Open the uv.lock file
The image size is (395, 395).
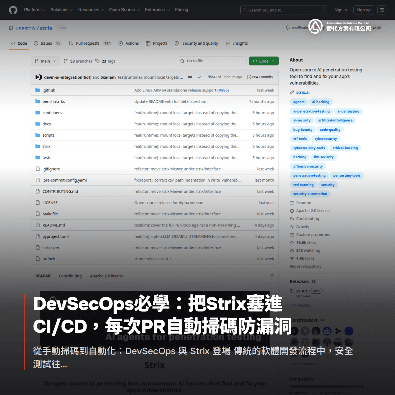point(49,259)
